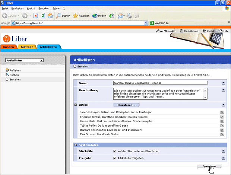Click the red Stop loading icon
The width and height of the screenshot is (231, 175).
(35, 16)
